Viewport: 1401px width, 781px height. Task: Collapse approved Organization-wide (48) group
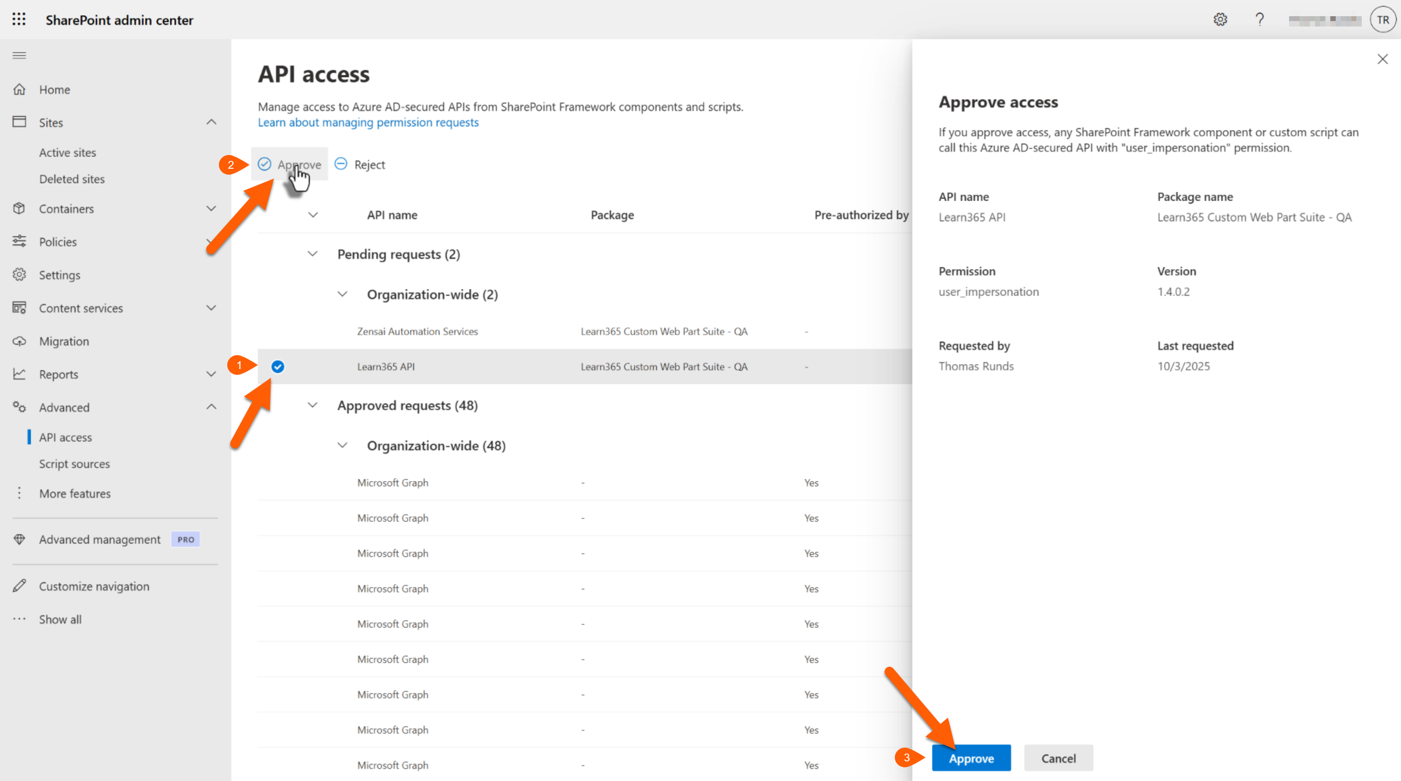click(342, 445)
